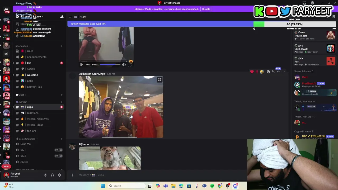
Task: Invite people to the server icon
Action: (62, 17)
